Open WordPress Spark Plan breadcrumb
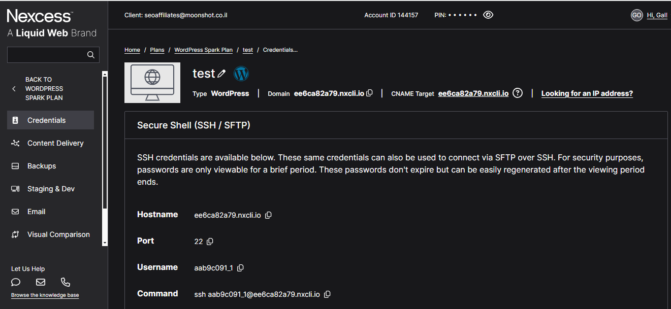 tap(203, 50)
